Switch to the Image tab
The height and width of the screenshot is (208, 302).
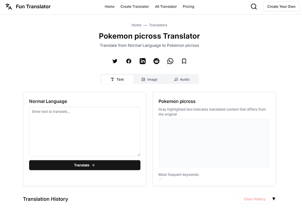[149, 80]
